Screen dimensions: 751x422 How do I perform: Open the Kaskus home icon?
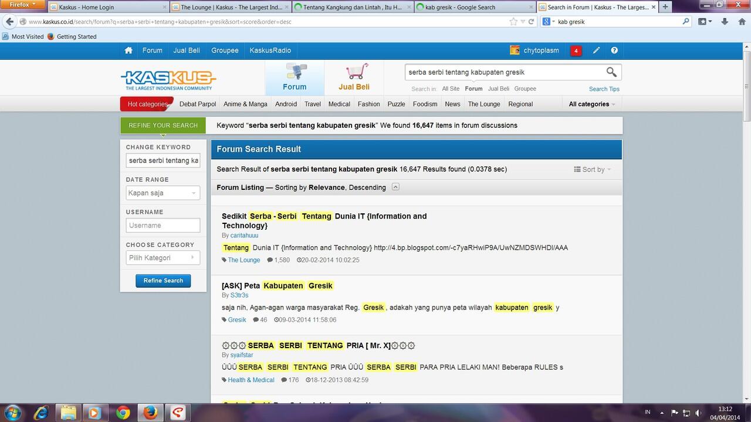[128, 50]
